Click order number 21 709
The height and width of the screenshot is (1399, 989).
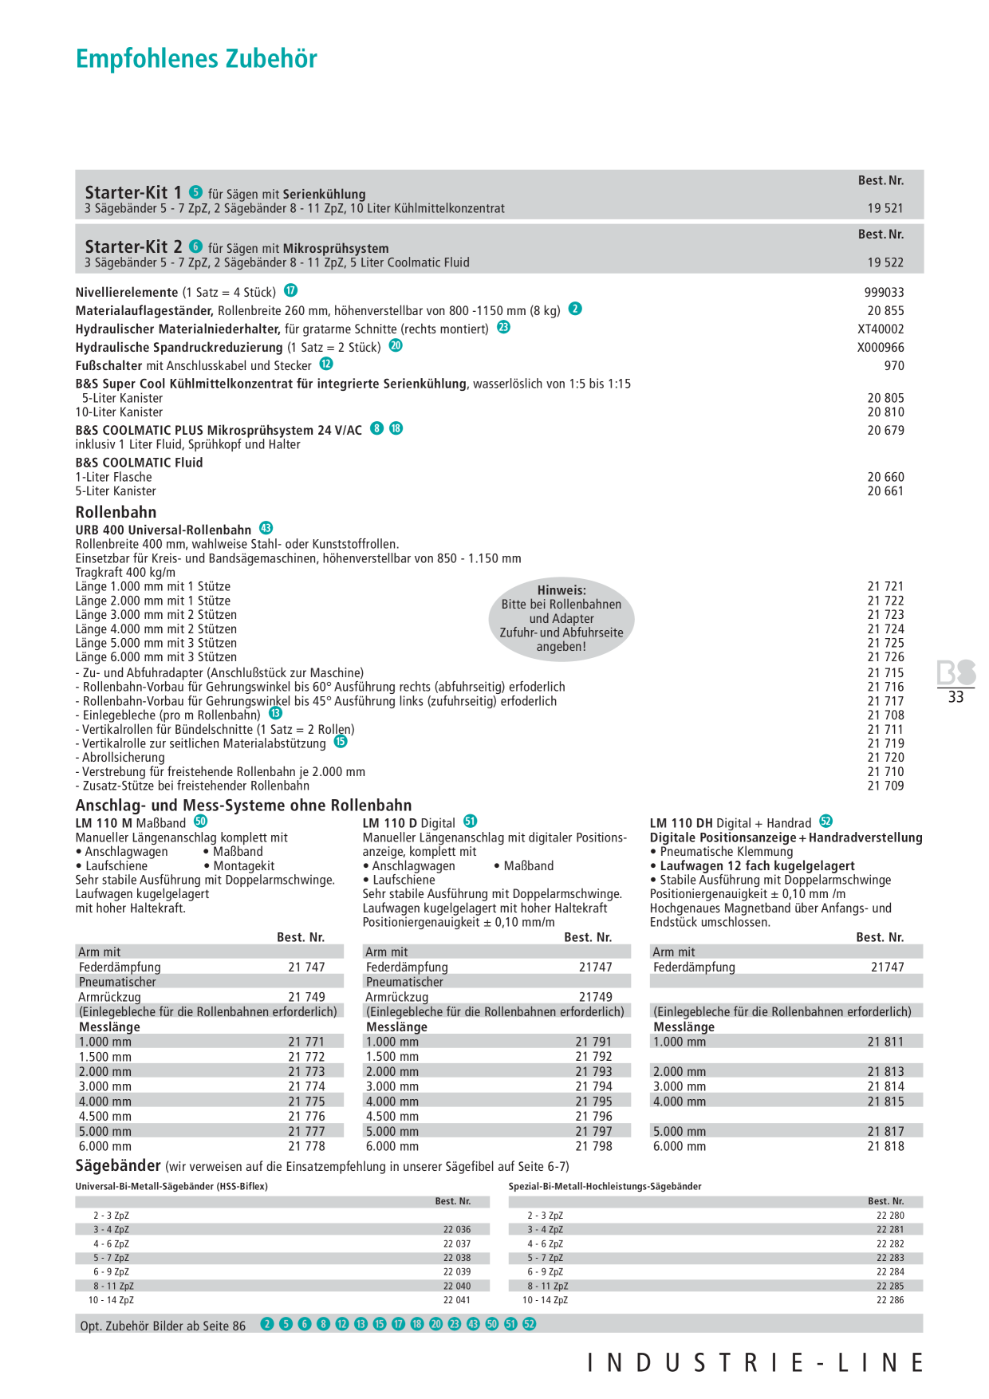click(886, 786)
